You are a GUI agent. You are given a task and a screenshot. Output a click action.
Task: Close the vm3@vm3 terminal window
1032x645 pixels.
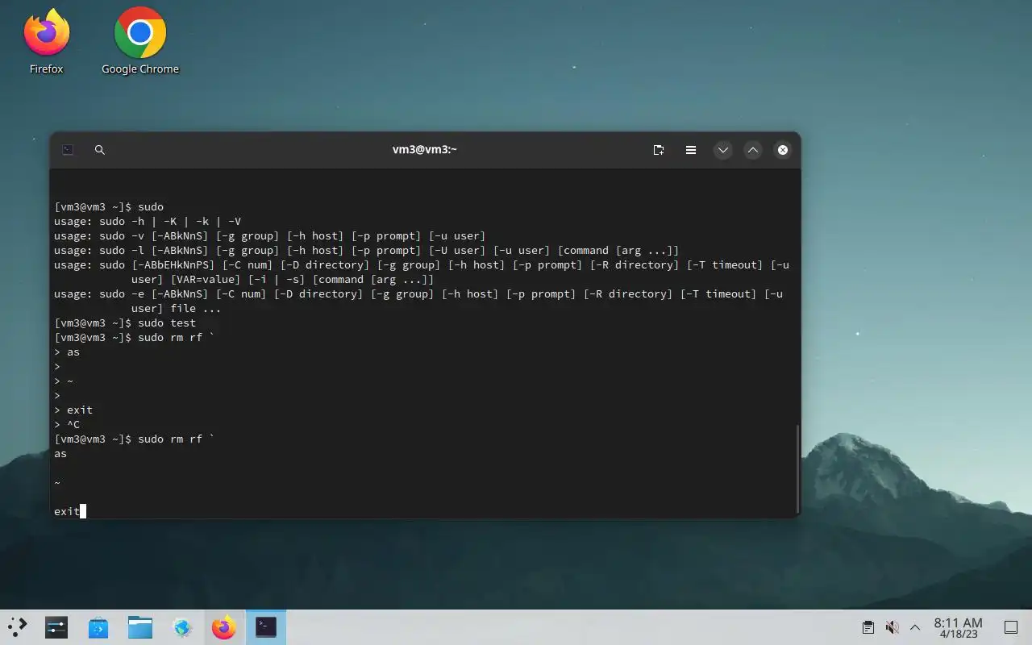coord(783,150)
